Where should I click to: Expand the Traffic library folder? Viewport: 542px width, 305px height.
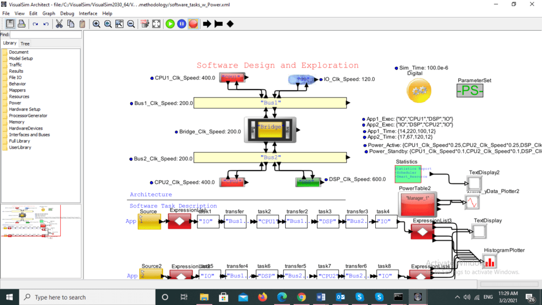click(x=15, y=65)
